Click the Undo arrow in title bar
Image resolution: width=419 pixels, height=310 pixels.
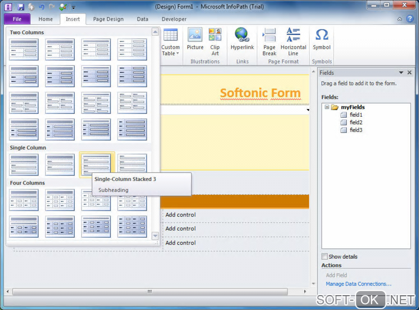point(41,7)
